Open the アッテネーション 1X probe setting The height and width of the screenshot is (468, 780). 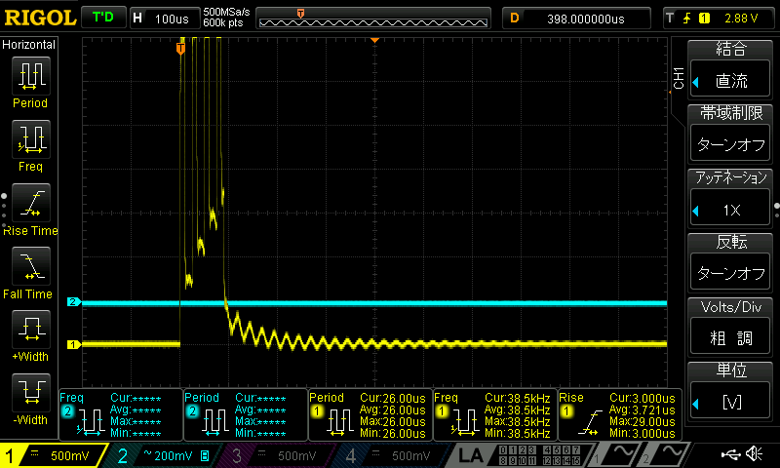(731, 198)
